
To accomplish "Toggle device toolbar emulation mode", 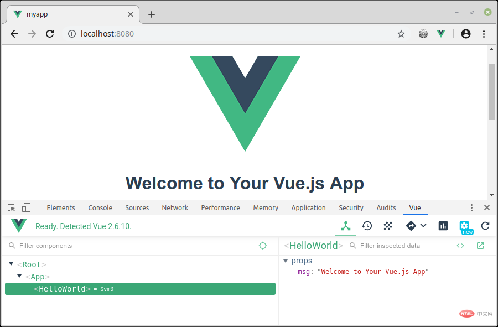I will tap(26, 207).
